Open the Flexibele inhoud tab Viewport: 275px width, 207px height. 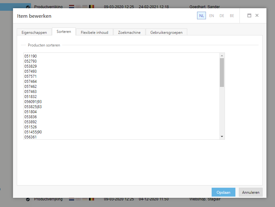(x=94, y=32)
